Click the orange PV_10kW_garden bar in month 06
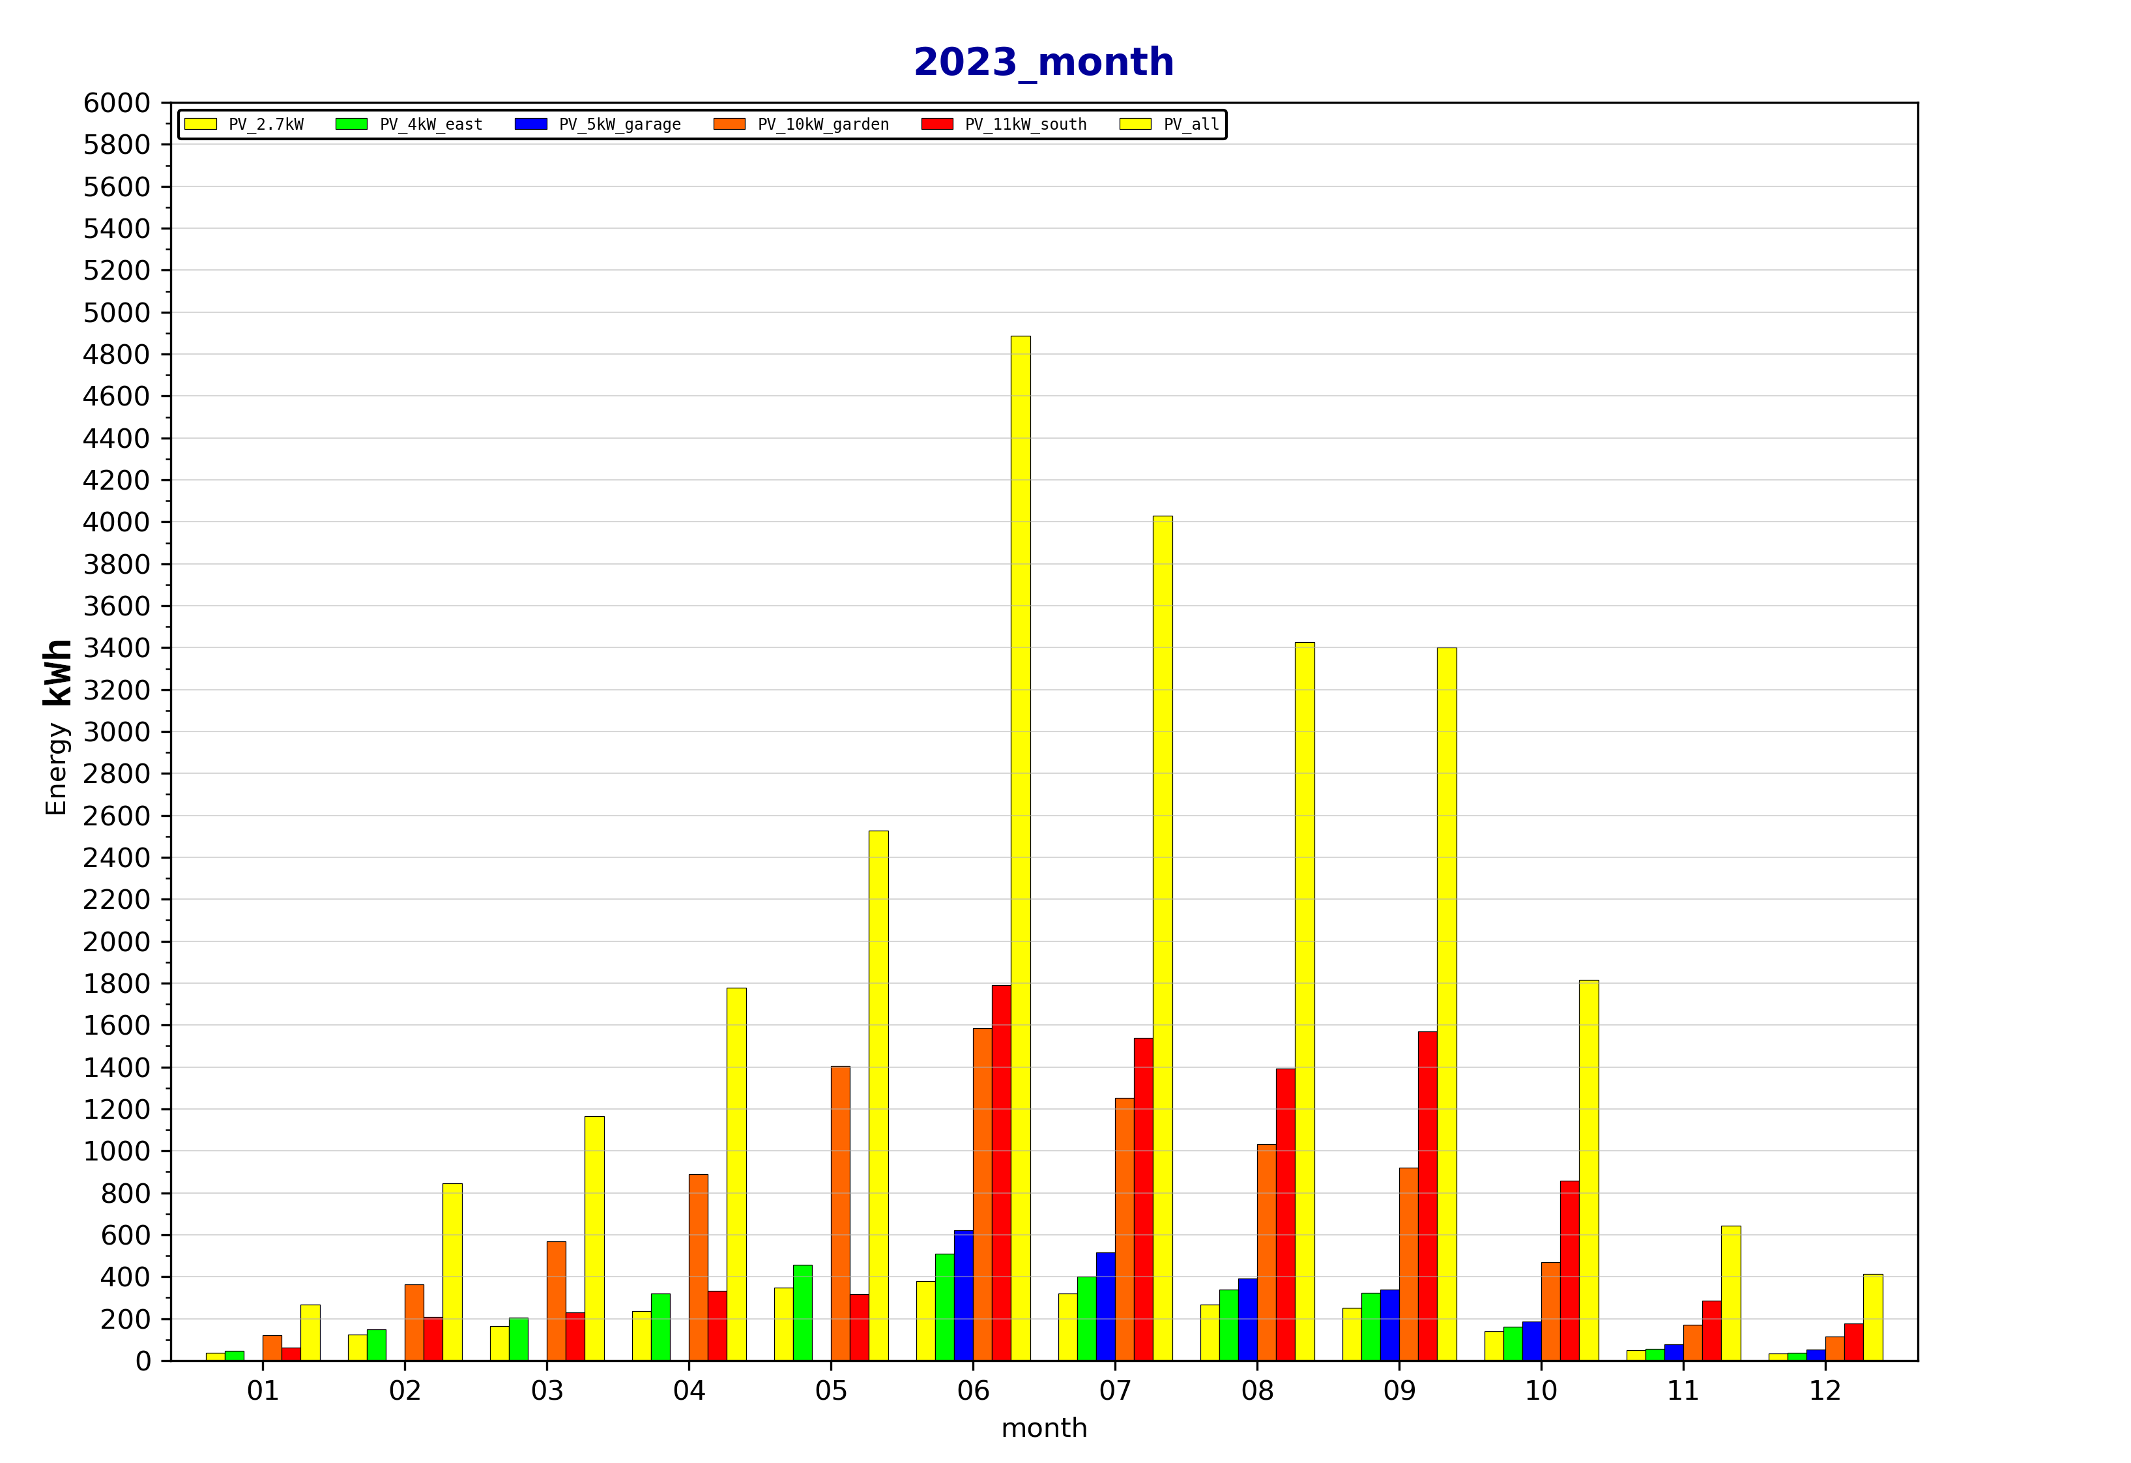Screen dimensions: 2131x1463 point(982,1194)
